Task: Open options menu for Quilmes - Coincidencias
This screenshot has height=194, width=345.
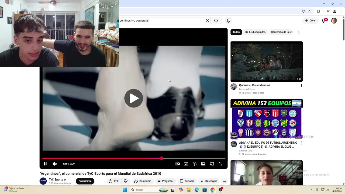Action: 301,85
